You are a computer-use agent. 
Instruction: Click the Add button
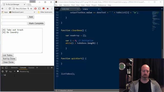[x=31, y=17]
